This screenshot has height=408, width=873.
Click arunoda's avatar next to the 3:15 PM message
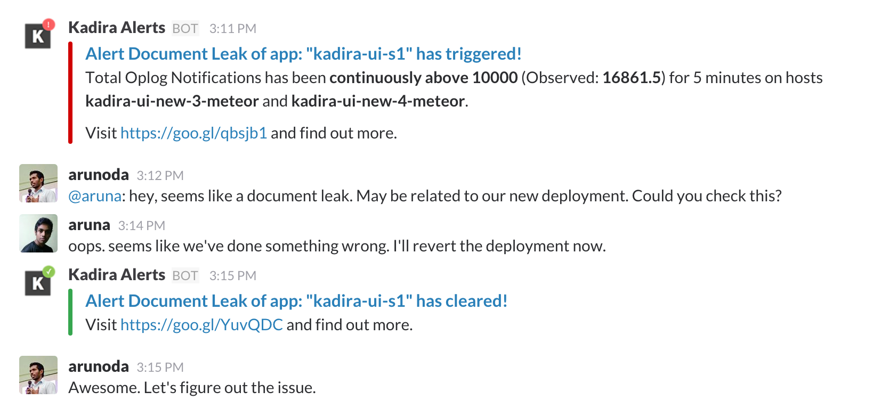pyautogui.click(x=38, y=374)
